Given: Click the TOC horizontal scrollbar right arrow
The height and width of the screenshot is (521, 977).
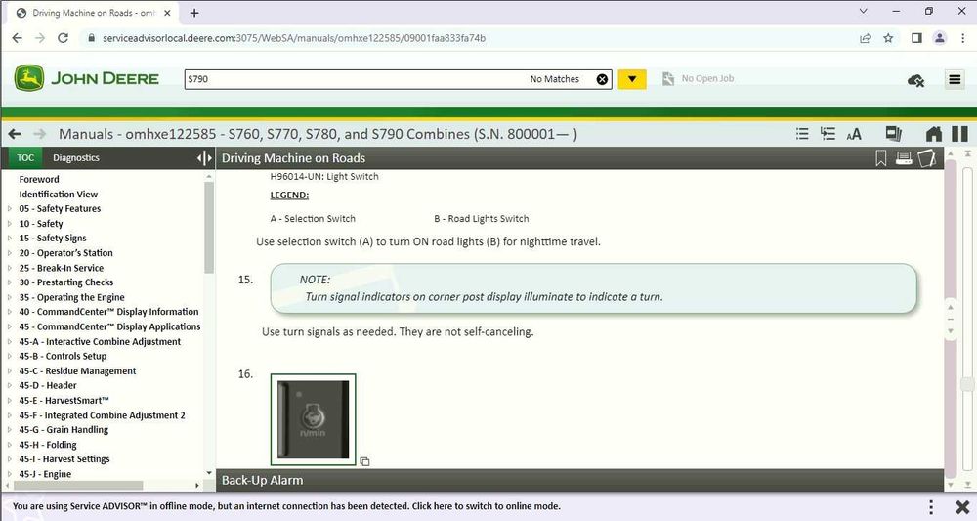Looking at the screenshot, I should pos(197,486).
